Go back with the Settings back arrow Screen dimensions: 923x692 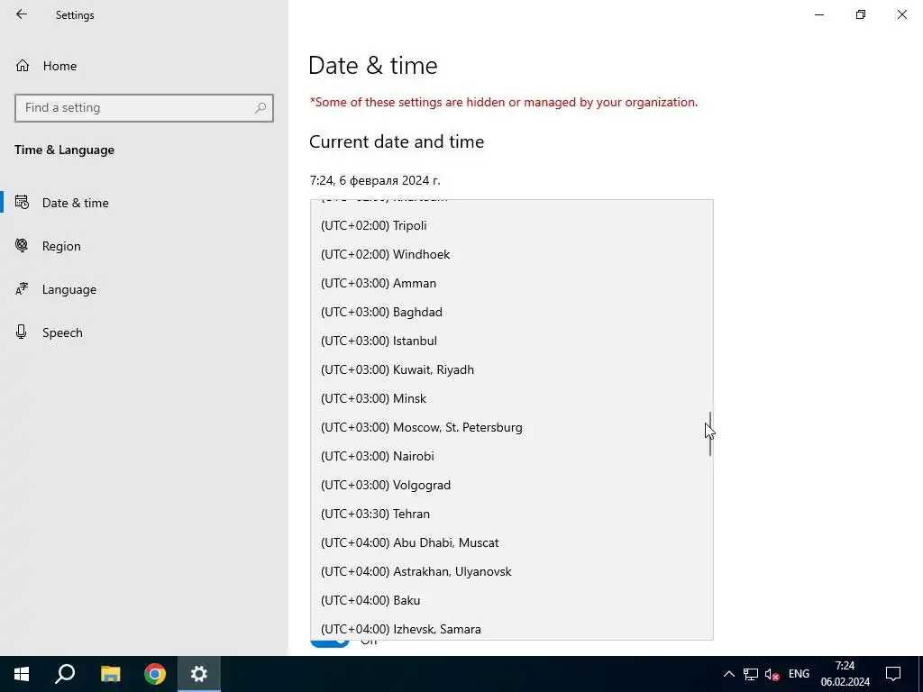(x=22, y=14)
